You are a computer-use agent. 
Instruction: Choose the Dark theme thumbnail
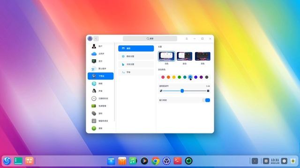pyautogui.click(x=202, y=56)
